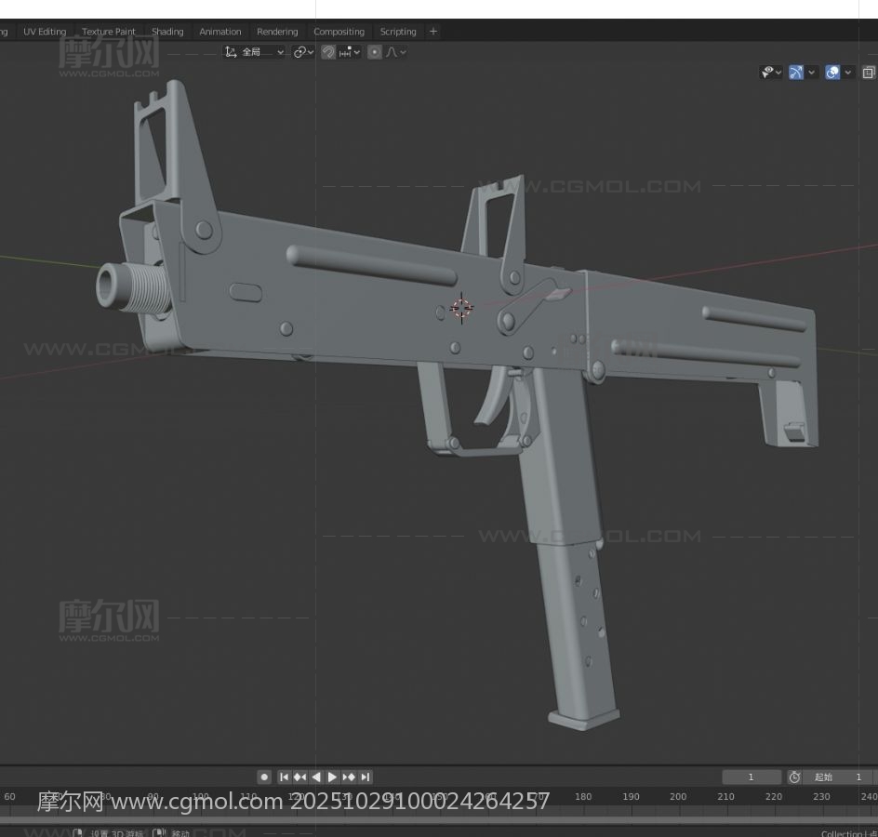Jump to the timeline end frame
878x837 pixels.
[366, 777]
